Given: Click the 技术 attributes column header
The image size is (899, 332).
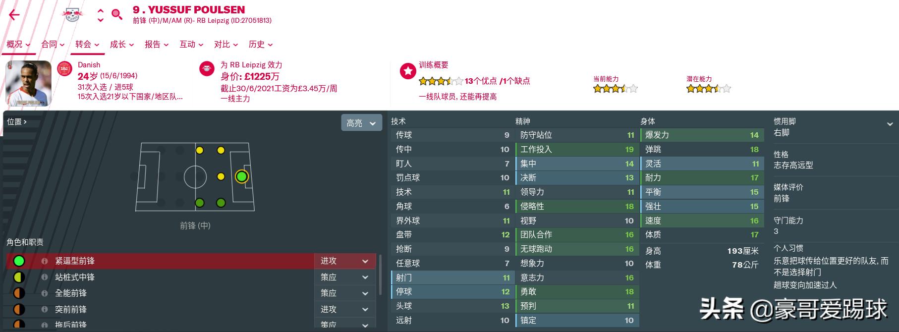Looking at the screenshot, I should [x=398, y=121].
